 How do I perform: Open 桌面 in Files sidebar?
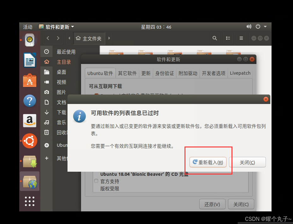61,72
